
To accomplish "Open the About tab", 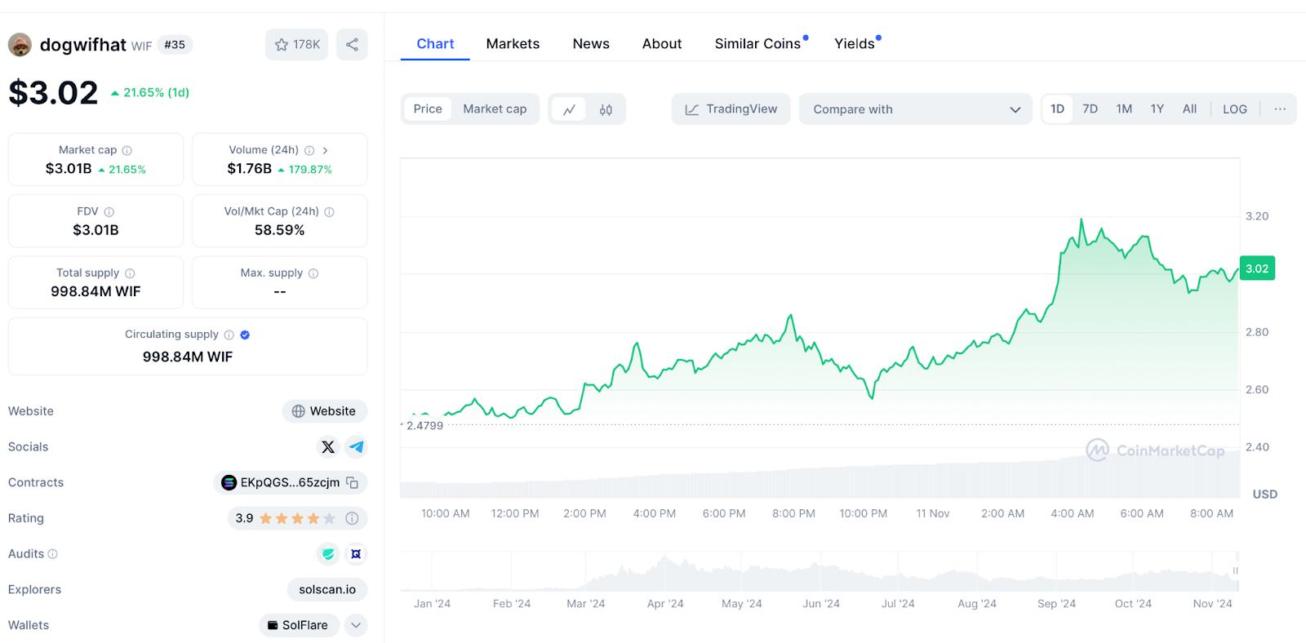I will [662, 44].
